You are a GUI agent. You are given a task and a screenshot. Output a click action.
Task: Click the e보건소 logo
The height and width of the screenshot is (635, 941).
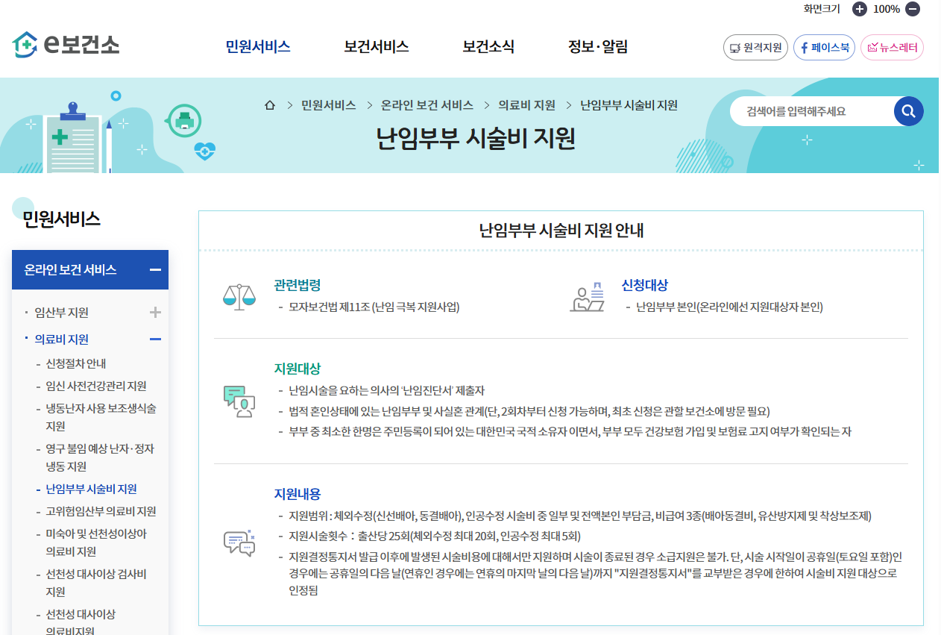(x=64, y=46)
